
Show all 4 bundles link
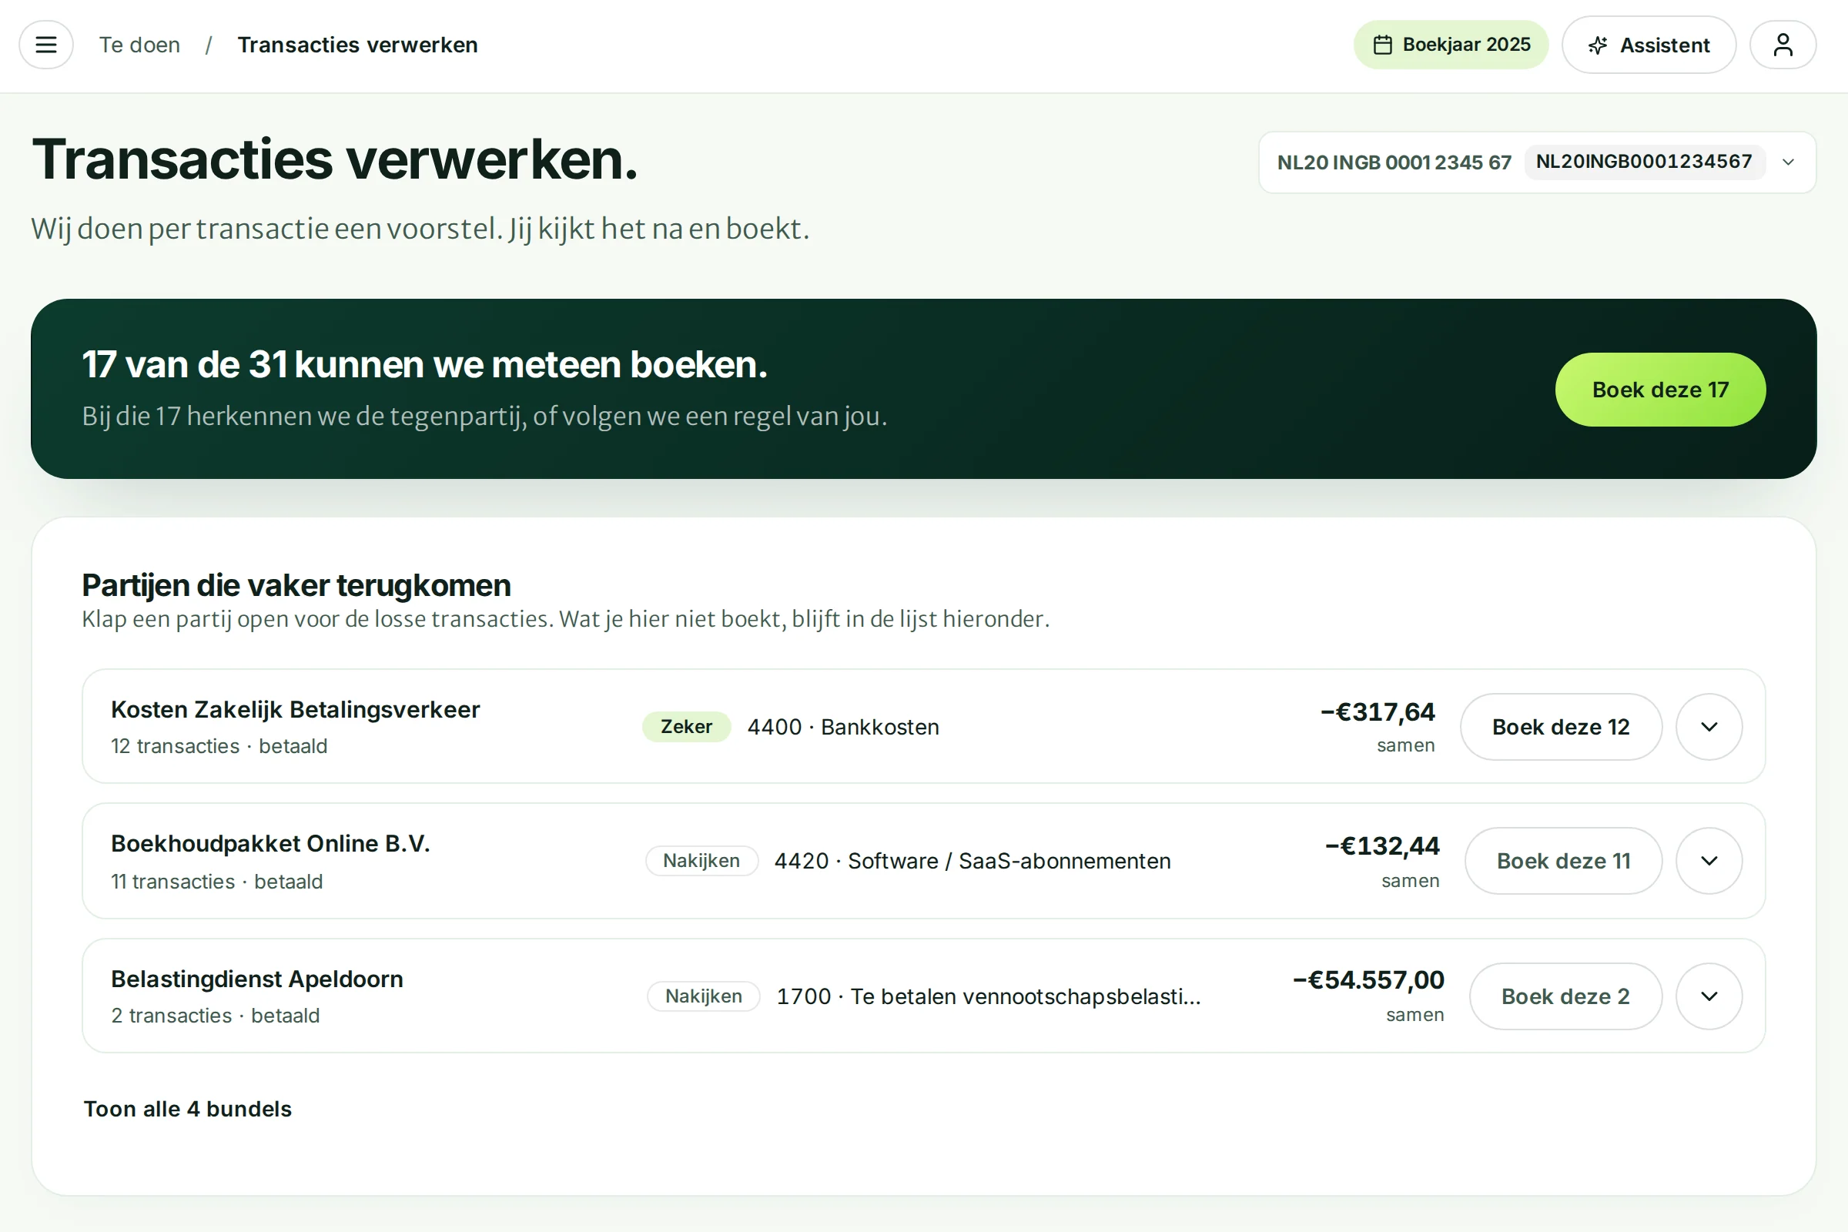coord(188,1109)
